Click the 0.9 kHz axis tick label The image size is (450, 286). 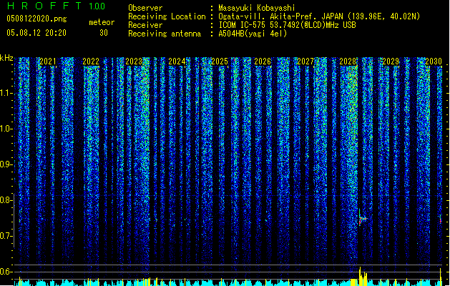(x=6, y=164)
